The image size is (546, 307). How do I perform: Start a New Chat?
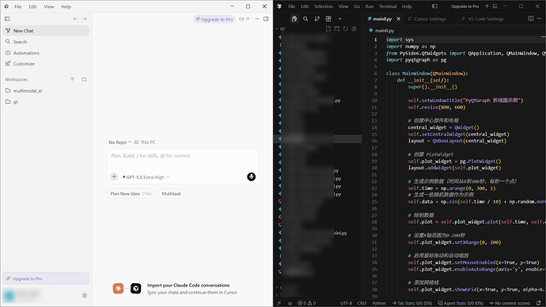pos(46,31)
